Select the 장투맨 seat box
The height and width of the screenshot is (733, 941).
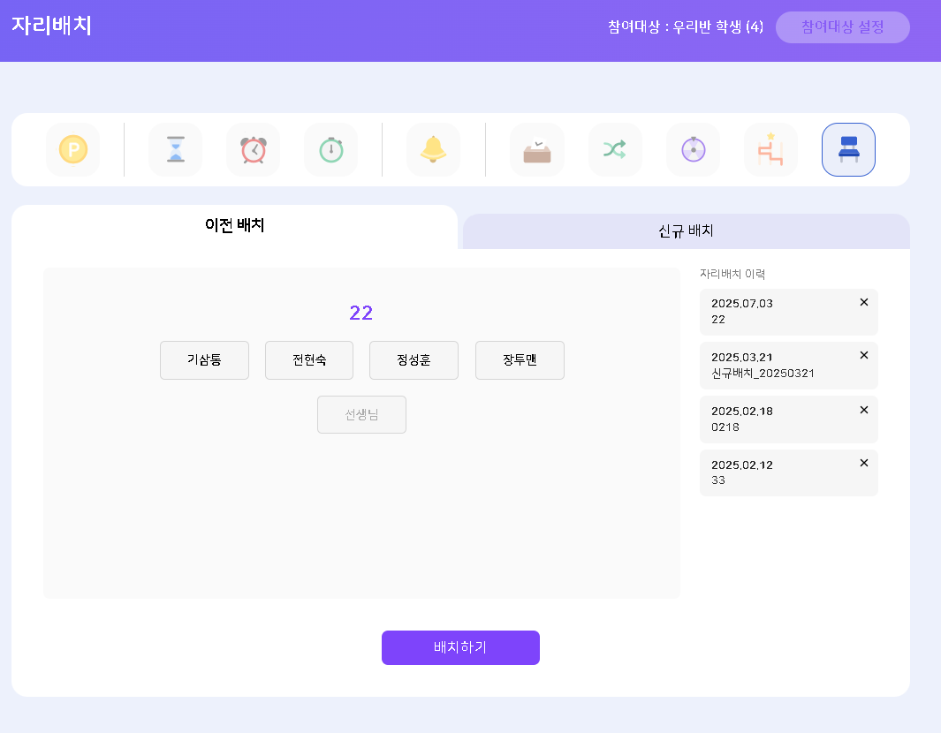520,360
